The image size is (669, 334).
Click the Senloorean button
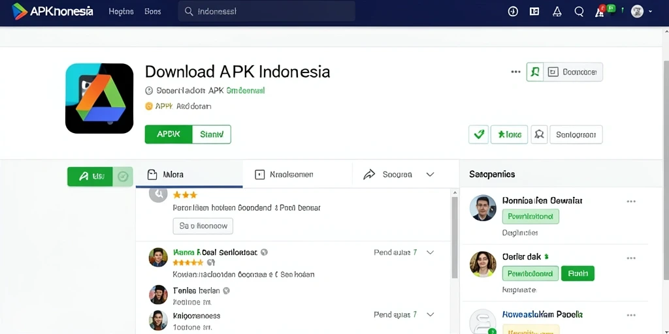(x=576, y=134)
